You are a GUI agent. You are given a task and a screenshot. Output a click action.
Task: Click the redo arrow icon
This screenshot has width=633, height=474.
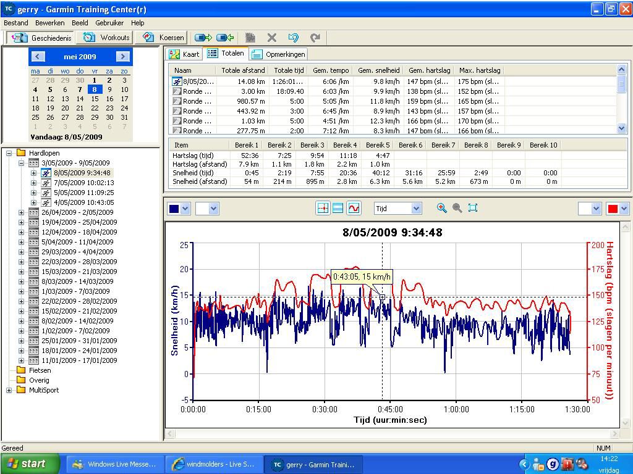(x=315, y=38)
